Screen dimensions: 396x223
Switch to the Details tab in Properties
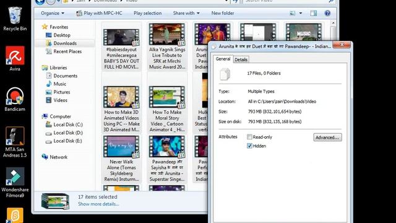[241, 59]
